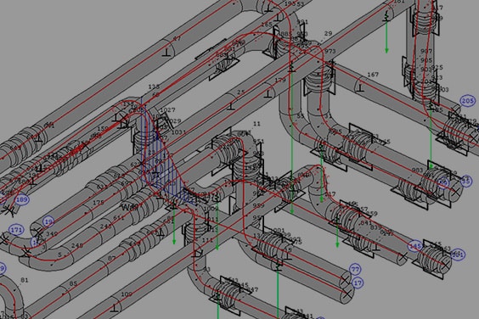Pick the blue circled node 171
This screenshot has width=479, height=319.
[16, 230]
